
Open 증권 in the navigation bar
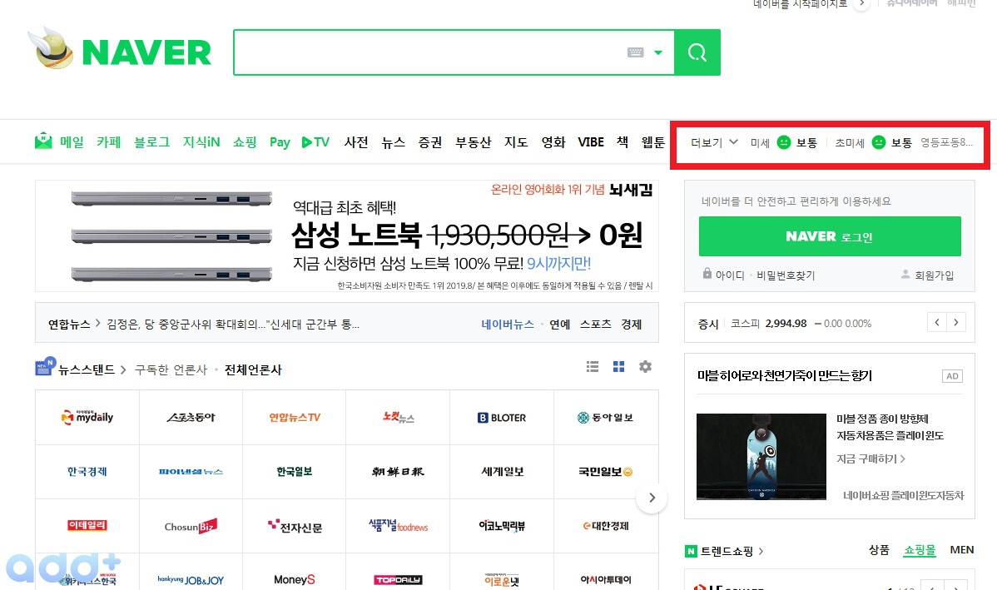[430, 141]
